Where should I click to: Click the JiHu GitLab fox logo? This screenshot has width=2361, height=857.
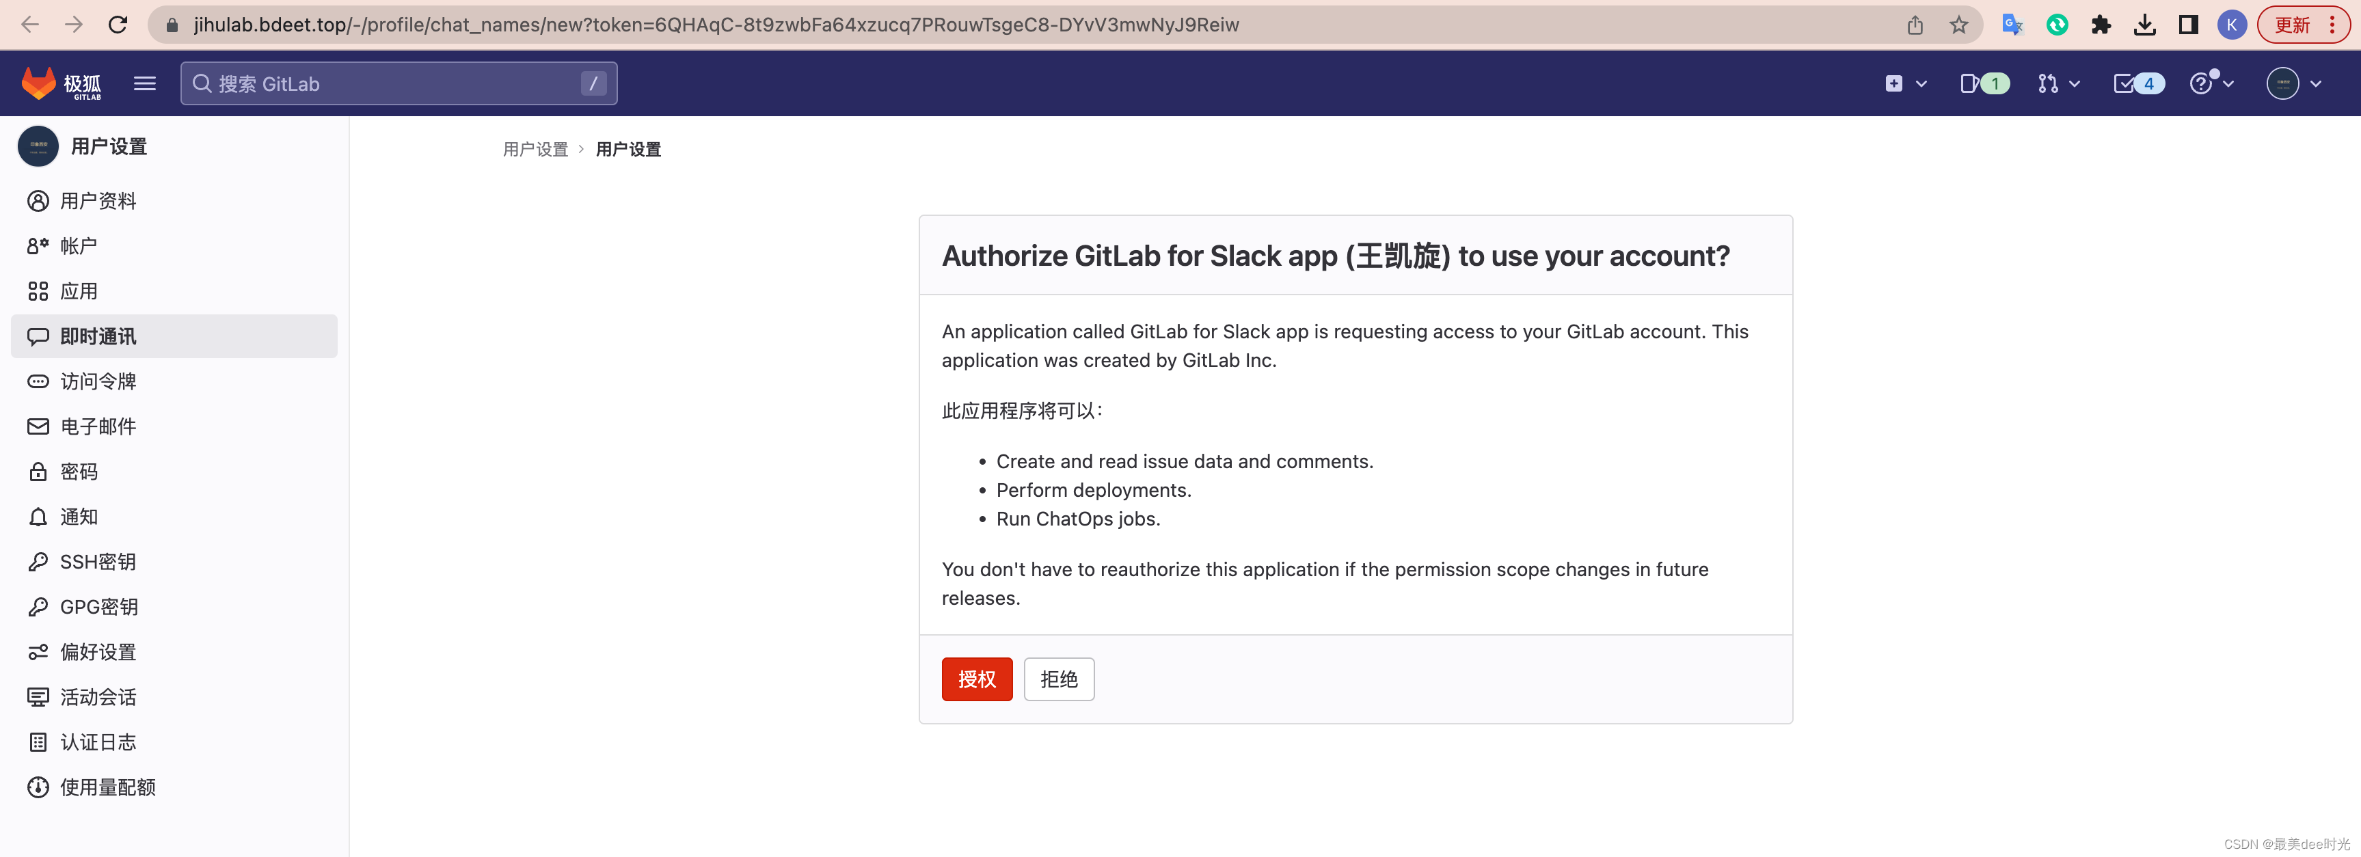[x=62, y=83]
